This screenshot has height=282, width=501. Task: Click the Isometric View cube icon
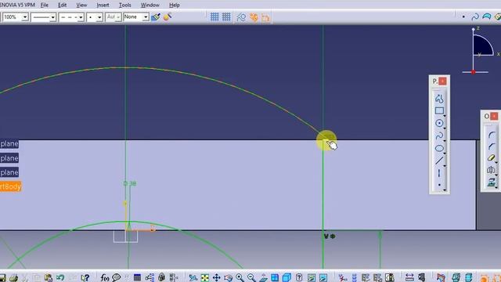[x=287, y=277]
